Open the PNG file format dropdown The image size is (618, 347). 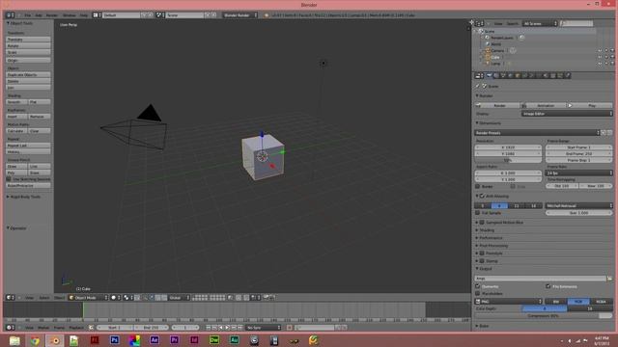509,302
